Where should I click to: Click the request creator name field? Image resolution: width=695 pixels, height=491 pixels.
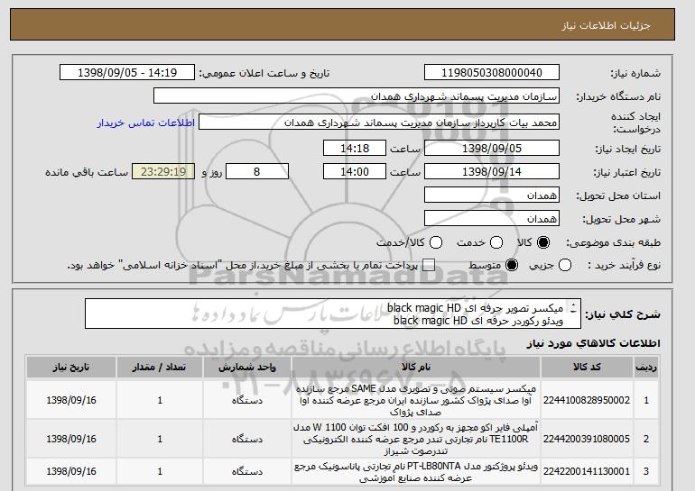[x=379, y=123]
